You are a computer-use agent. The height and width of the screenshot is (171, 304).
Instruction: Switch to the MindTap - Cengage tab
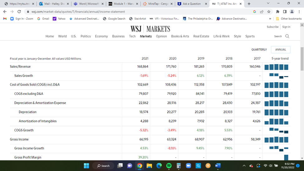pyautogui.click(x=158, y=4)
